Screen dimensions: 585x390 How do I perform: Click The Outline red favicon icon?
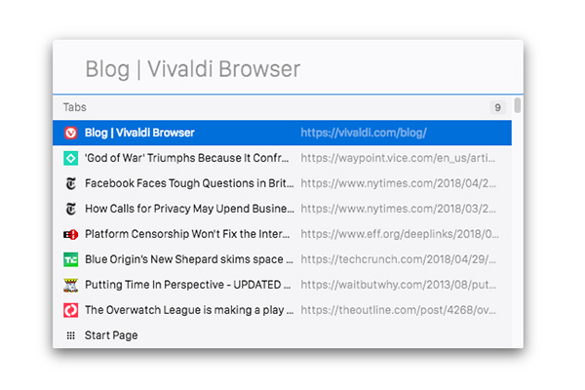[71, 310]
